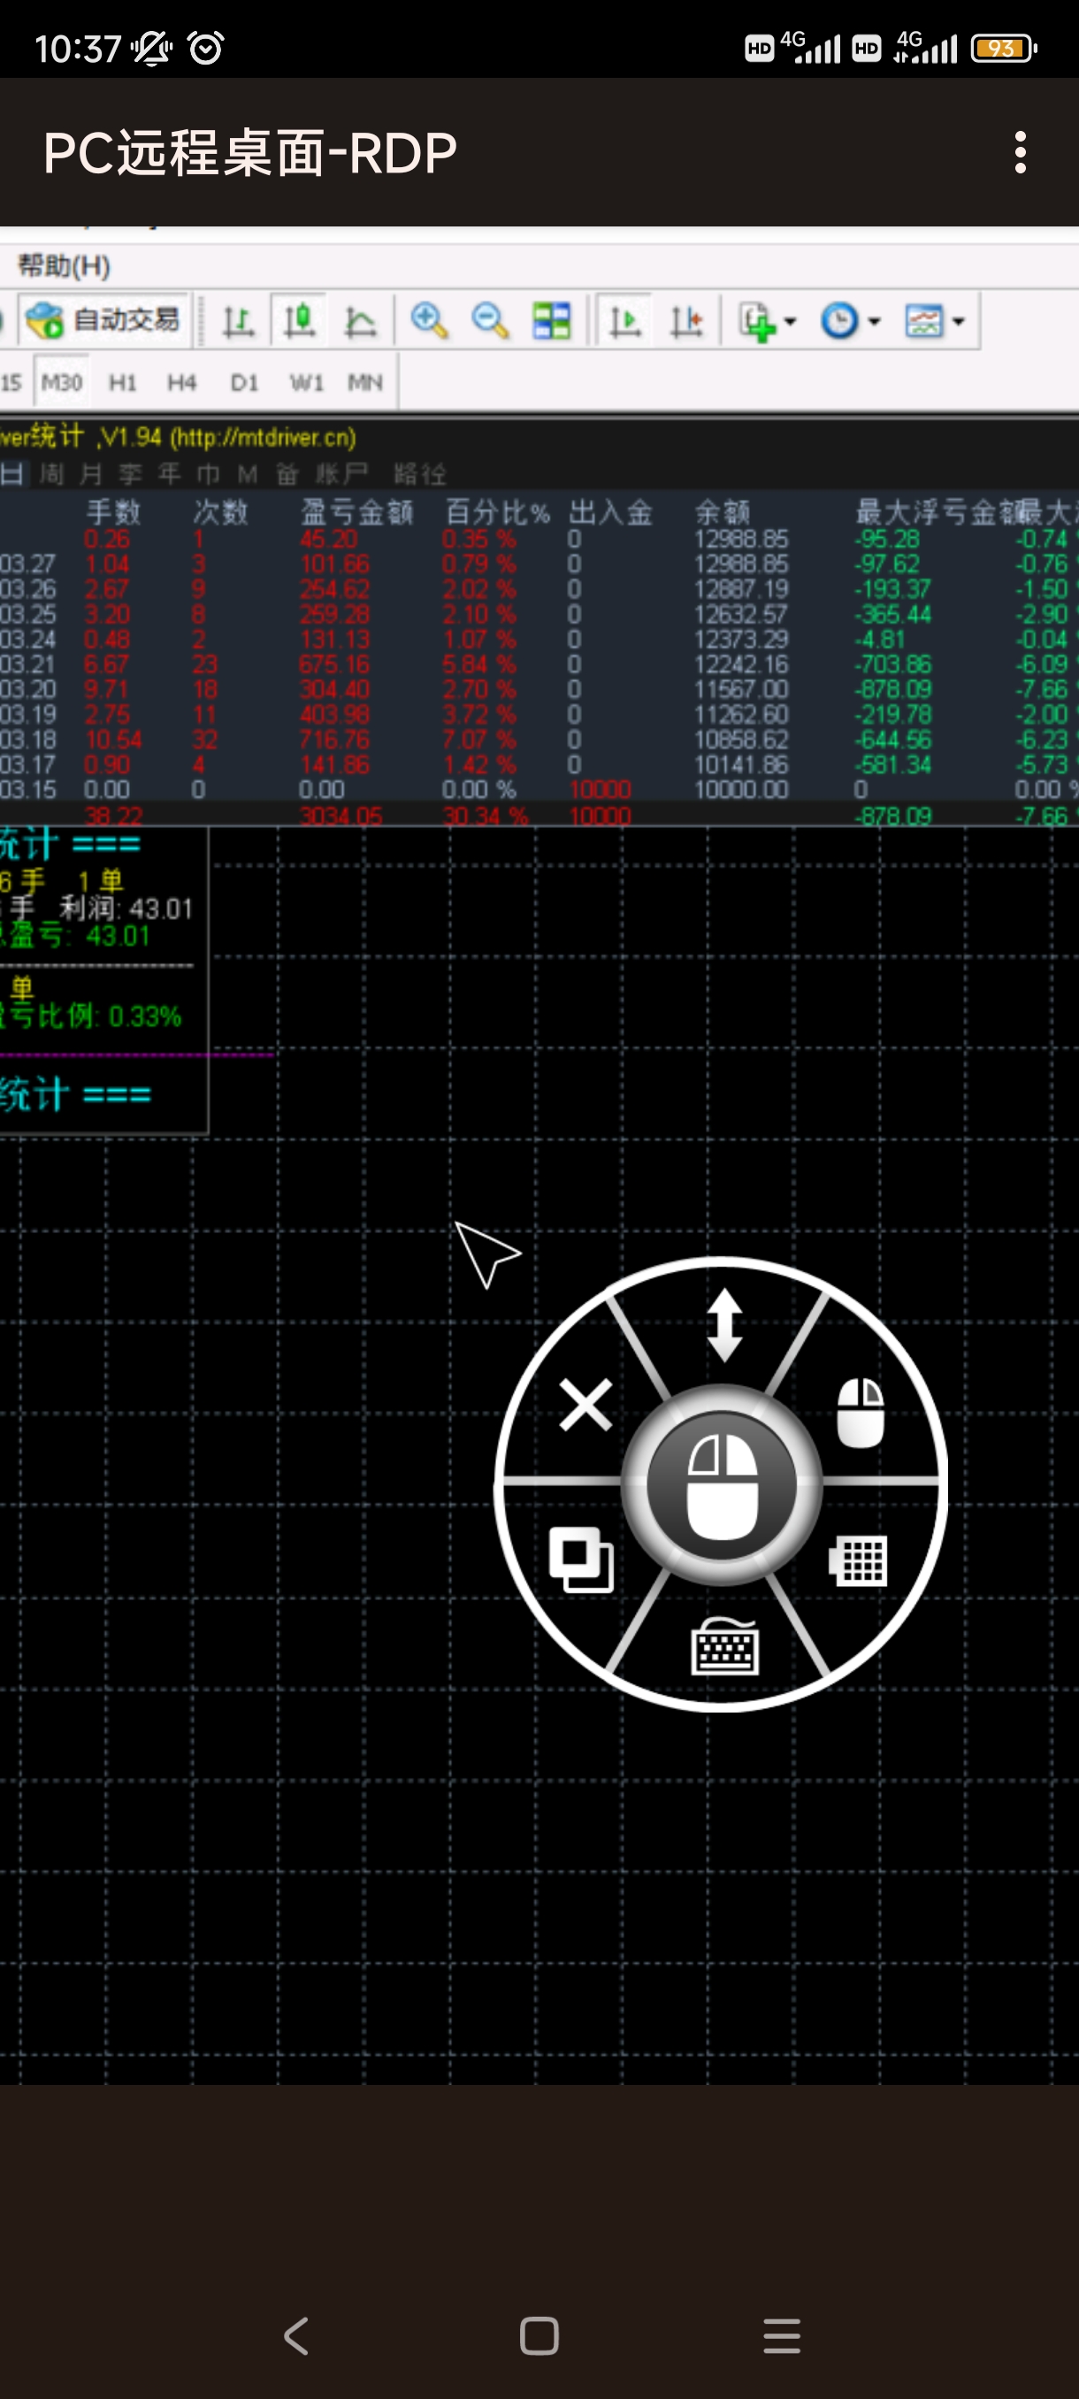Viewport: 1079px width, 2399px height.
Task: Select the 季 quarterly statistics tab
Action: pos(130,475)
